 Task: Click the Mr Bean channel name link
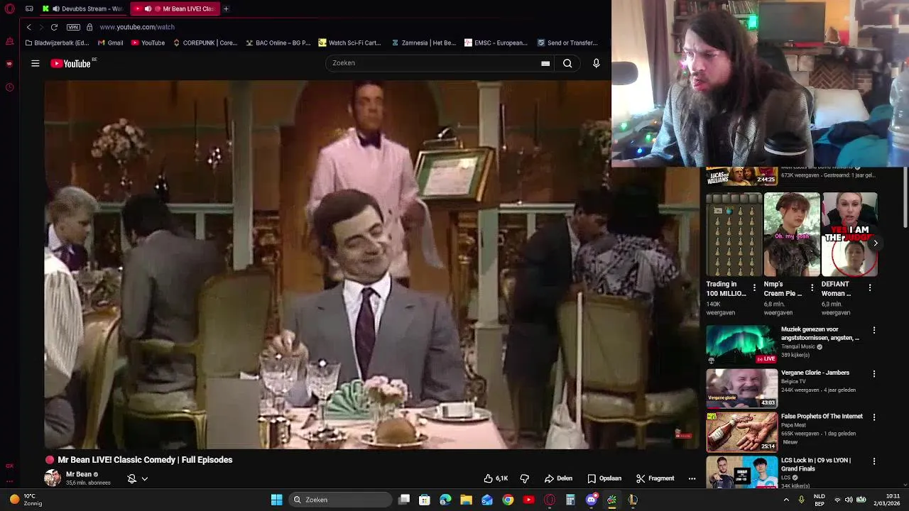click(79, 474)
